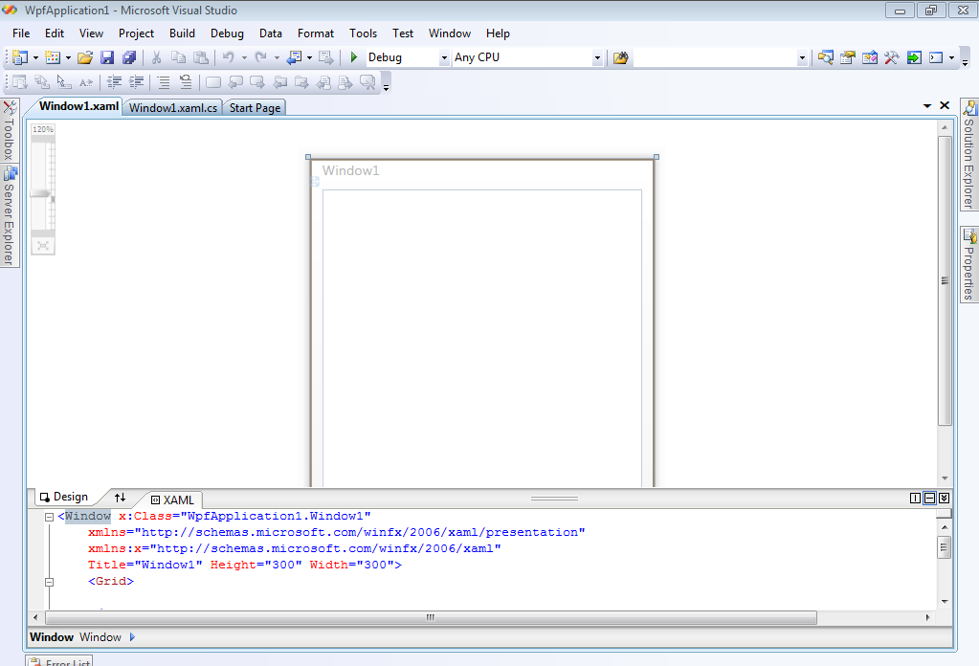Open Add New Item dropdown arrow
Viewport: 979px width, 666px height.
(68, 58)
